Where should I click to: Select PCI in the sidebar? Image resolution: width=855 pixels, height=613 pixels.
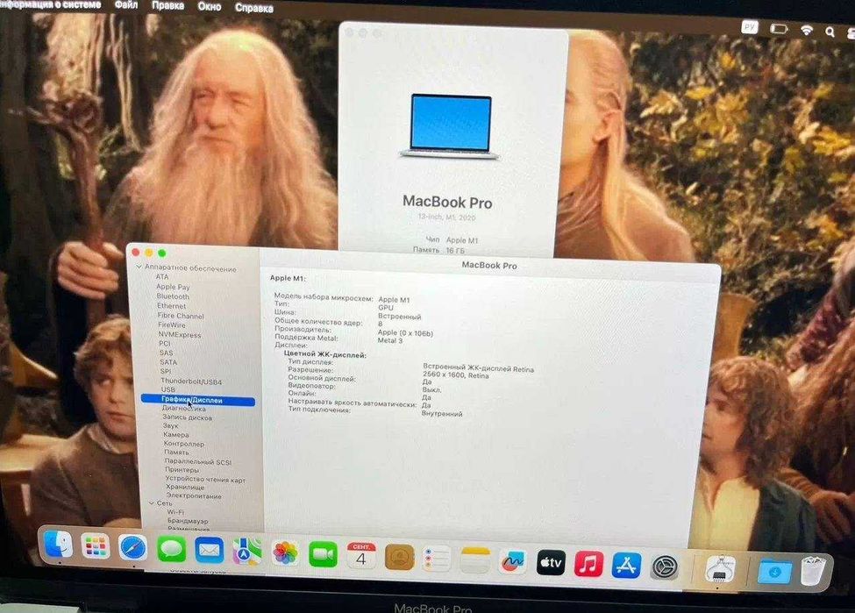pyautogui.click(x=165, y=344)
